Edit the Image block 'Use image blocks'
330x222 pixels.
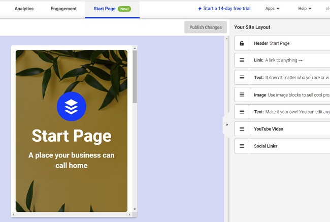tap(282, 94)
